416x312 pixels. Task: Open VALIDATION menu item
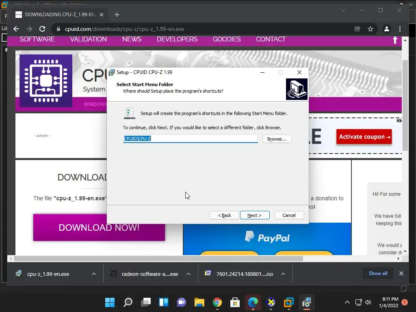click(x=88, y=39)
